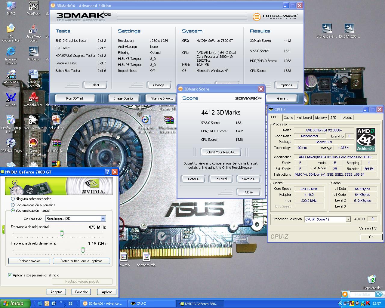The image size is (385, 308).
Task: Expand the taskbar quick launch chevron
Action: pyautogui.click(x=61, y=302)
